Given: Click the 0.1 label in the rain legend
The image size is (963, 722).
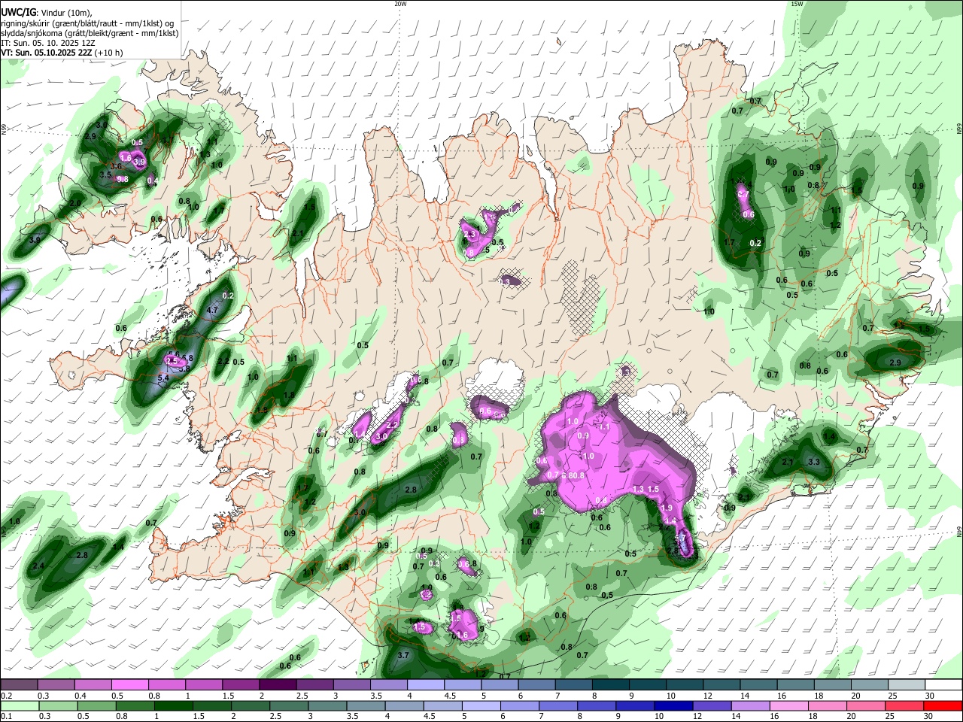Looking at the screenshot, I should pyautogui.click(x=5, y=716).
